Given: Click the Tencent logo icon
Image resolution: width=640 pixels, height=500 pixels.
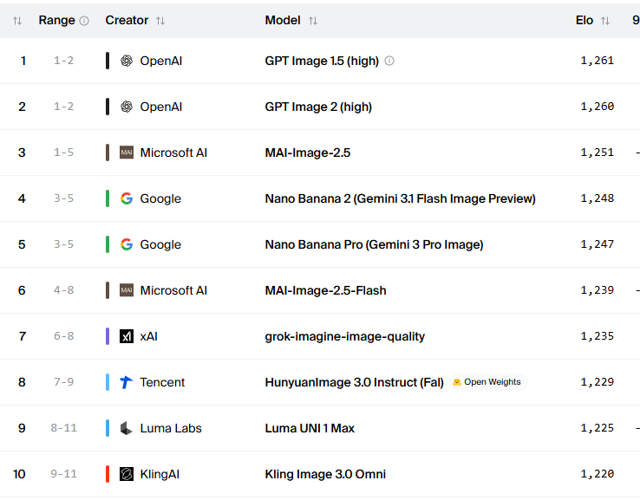Looking at the screenshot, I should 127,382.
